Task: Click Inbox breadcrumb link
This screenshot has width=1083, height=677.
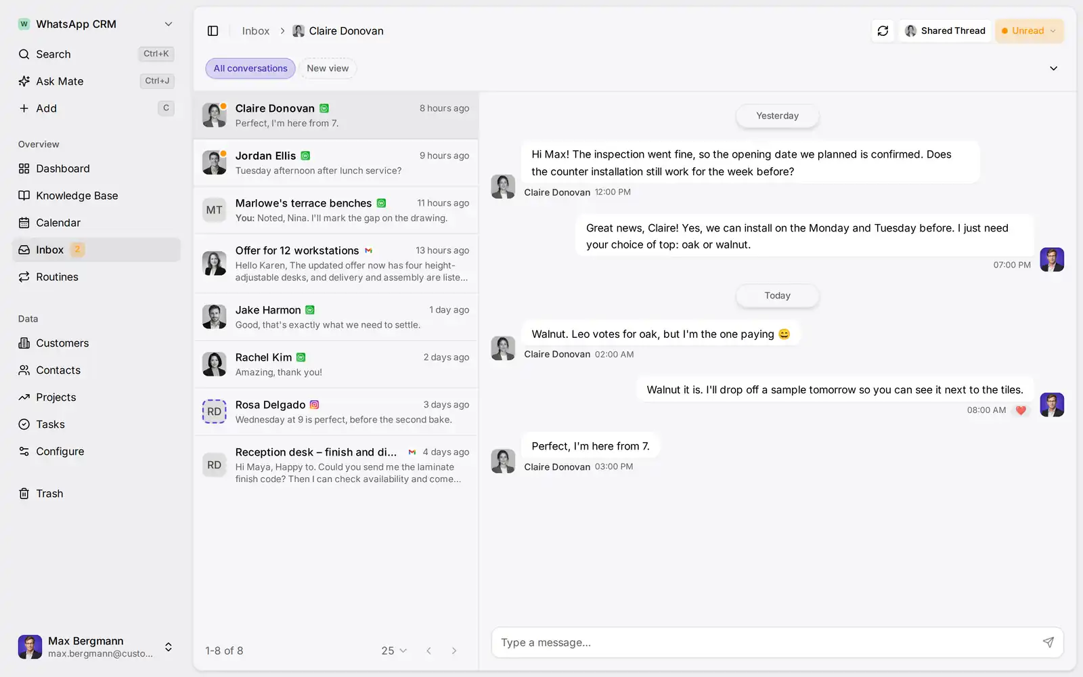Action: 256,31
